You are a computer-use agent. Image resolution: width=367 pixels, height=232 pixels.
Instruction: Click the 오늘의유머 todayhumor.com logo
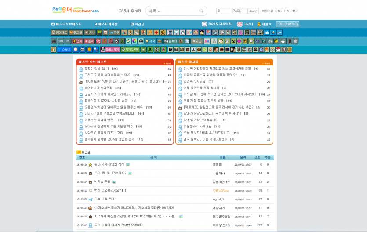[75, 10]
